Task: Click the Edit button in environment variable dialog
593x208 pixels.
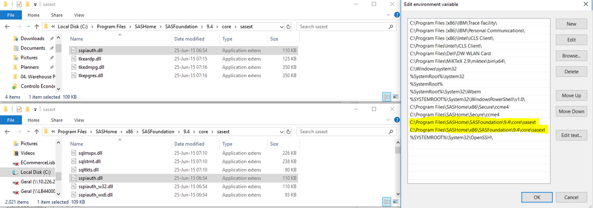Action: coord(571,40)
